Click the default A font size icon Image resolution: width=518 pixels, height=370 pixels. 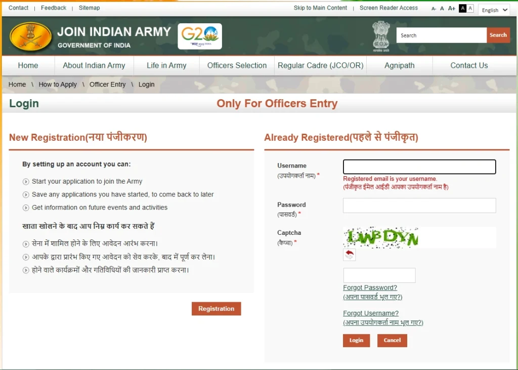point(442,9)
